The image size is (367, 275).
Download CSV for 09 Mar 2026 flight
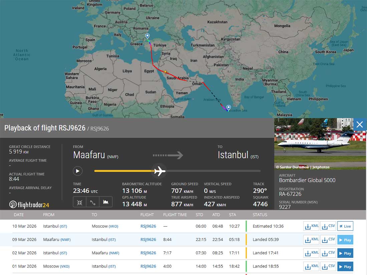tap(328, 240)
